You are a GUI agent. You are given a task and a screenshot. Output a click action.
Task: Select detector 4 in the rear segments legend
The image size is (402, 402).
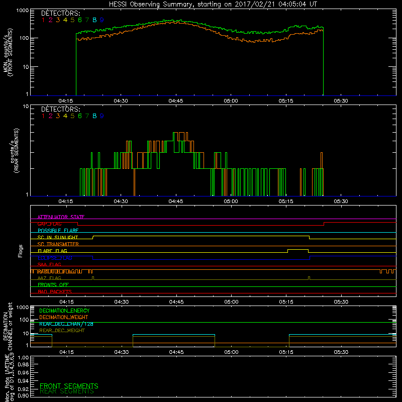coord(65,116)
